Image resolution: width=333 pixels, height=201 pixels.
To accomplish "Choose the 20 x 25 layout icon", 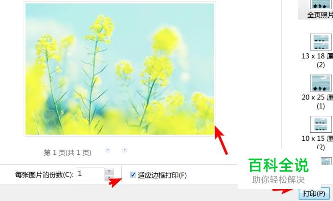I will point(320,83).
